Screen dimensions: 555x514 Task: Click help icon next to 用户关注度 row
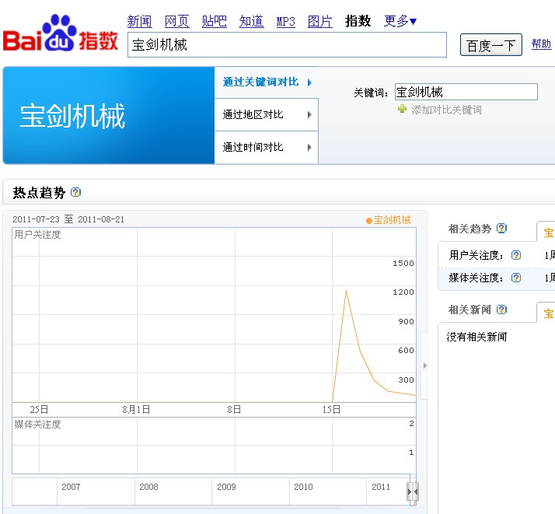tap(516, 255)
